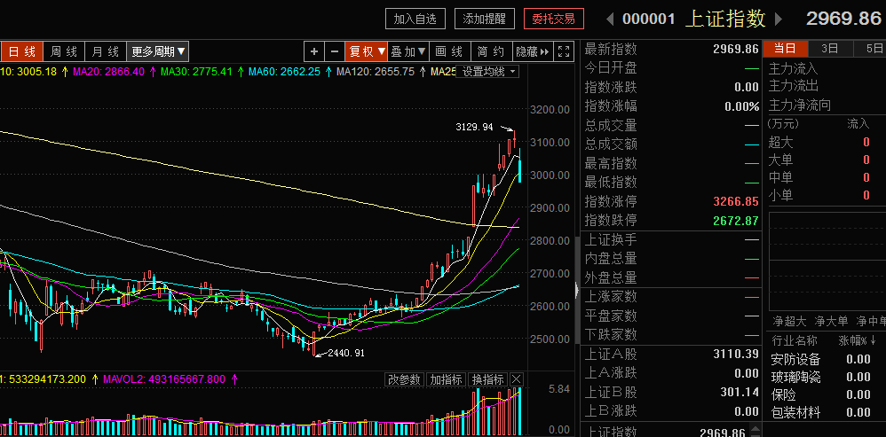Go to next stock with right arrow
The width and height of the screenshot is (886, 437).
pyautogui.click(x=778, y=20)
